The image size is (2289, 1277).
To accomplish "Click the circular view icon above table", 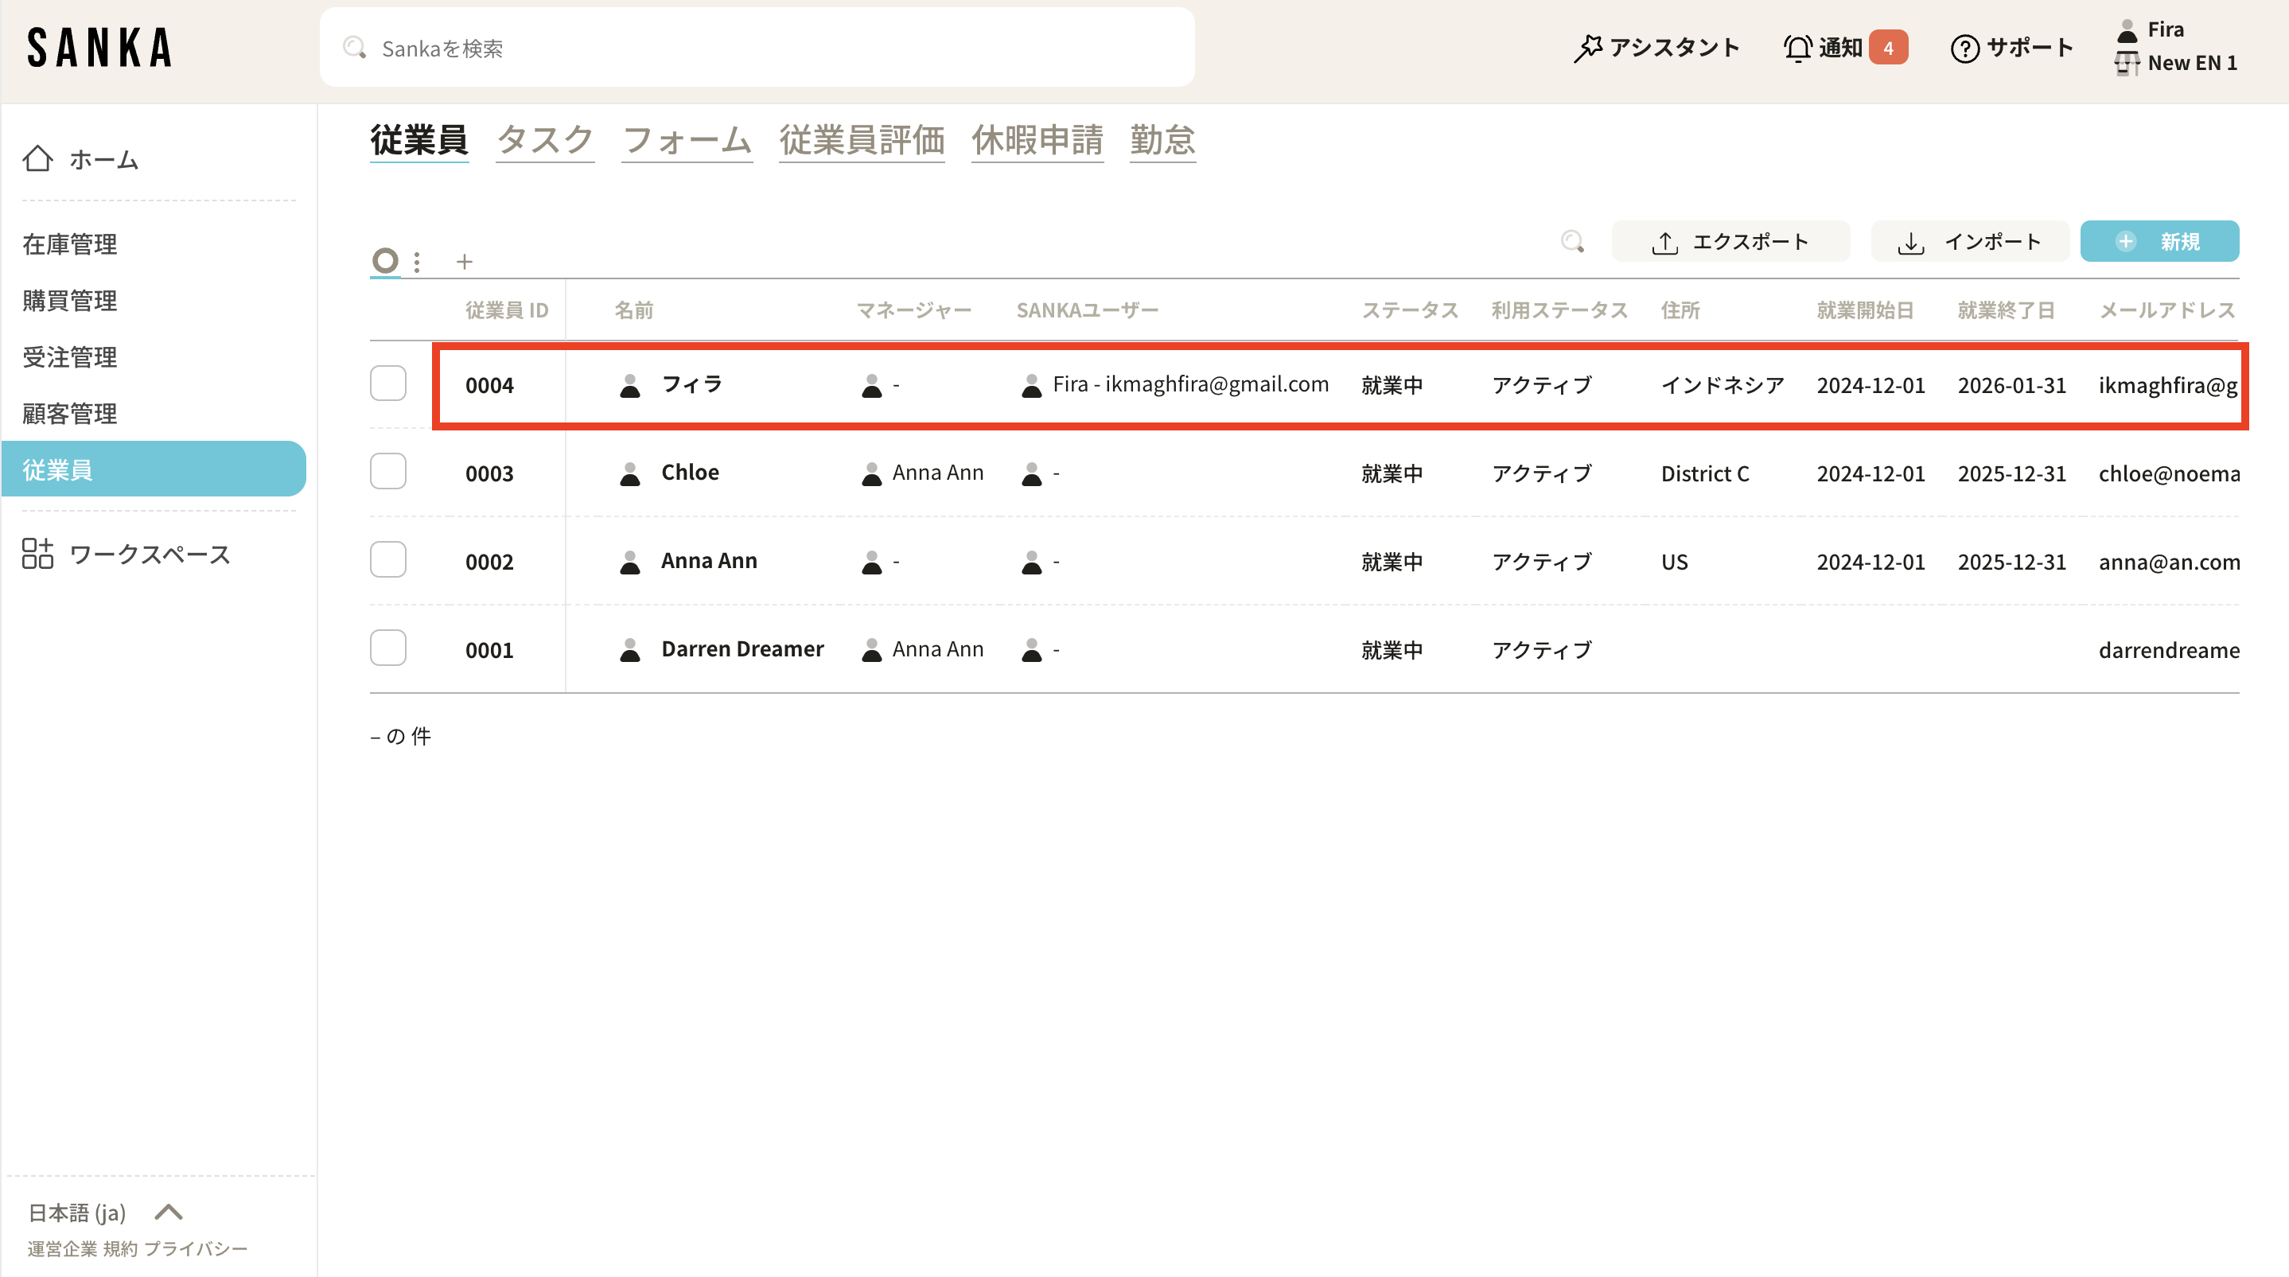I will [385, 260].
